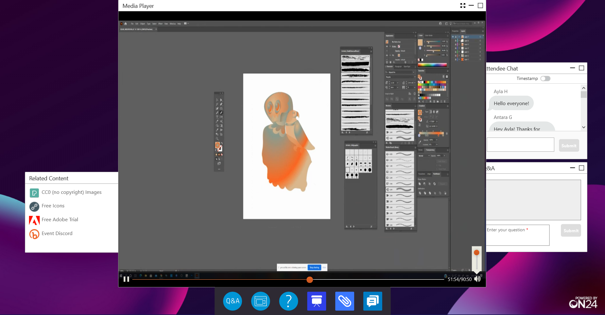Click the green P icon beside CC0 Images
The width and height of the screenshot is (605, 315).
tap(34, 193)
